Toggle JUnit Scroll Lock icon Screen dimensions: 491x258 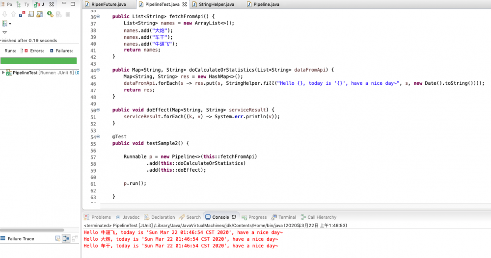[39, 14]
